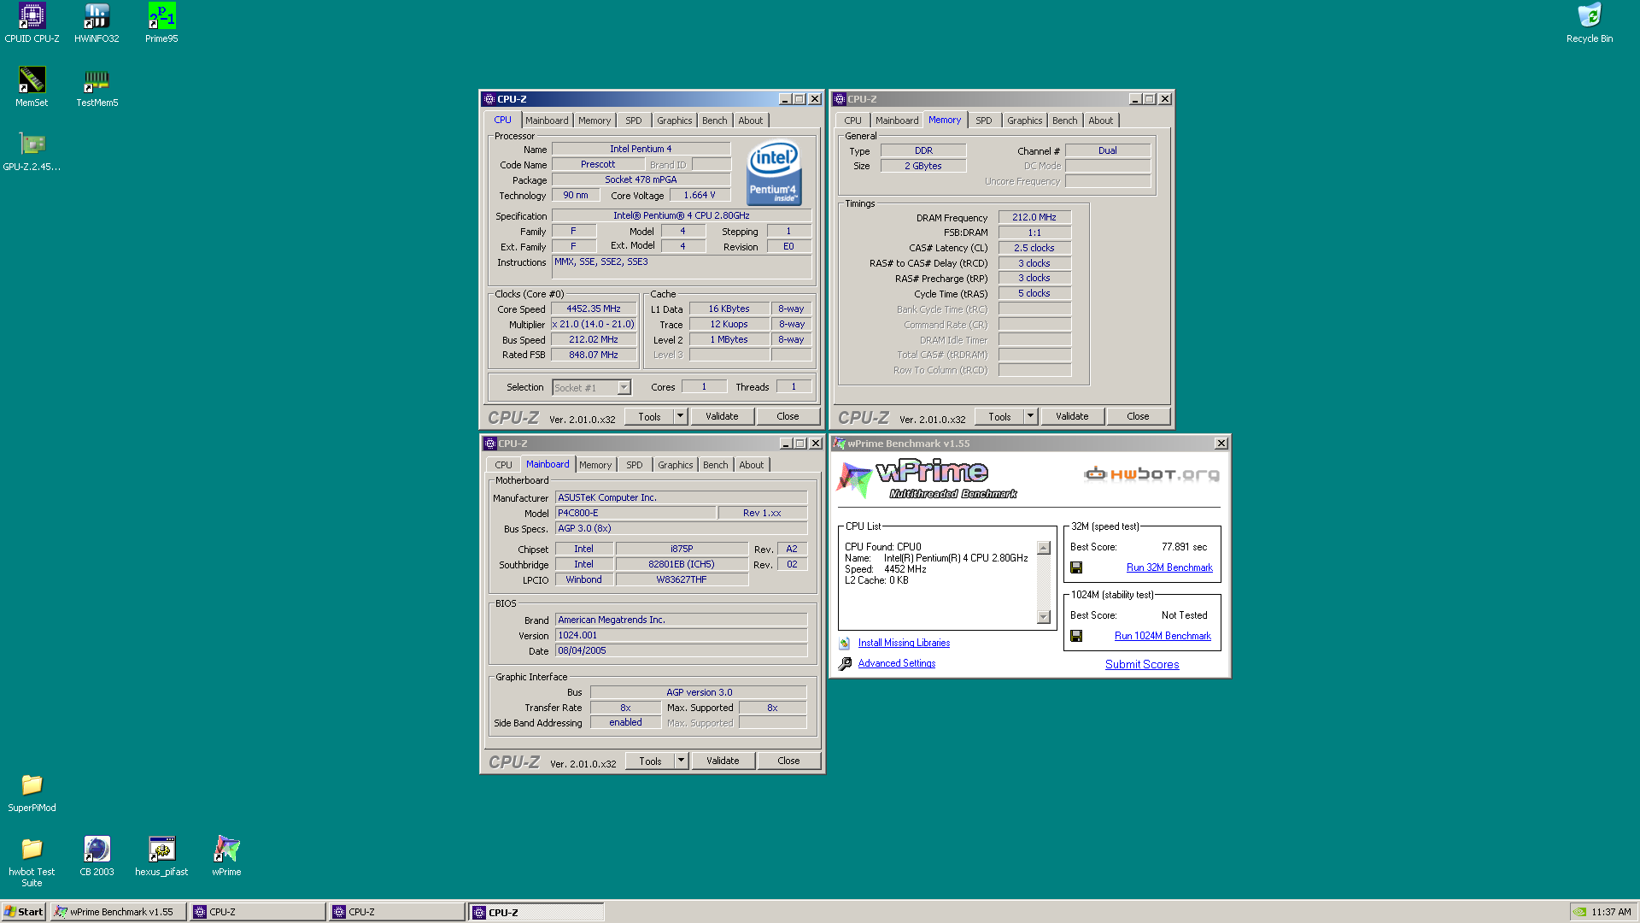Launch Prime95 desktop icon
The width and height of the screenshot is (1640, 923).
pyautogui.click(x=161, y=23)
